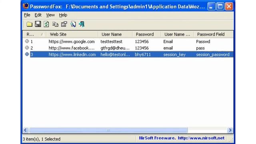256x144 pixels.
Task: Click the PasswordFox title bar icon
Action: coord(26,6)
